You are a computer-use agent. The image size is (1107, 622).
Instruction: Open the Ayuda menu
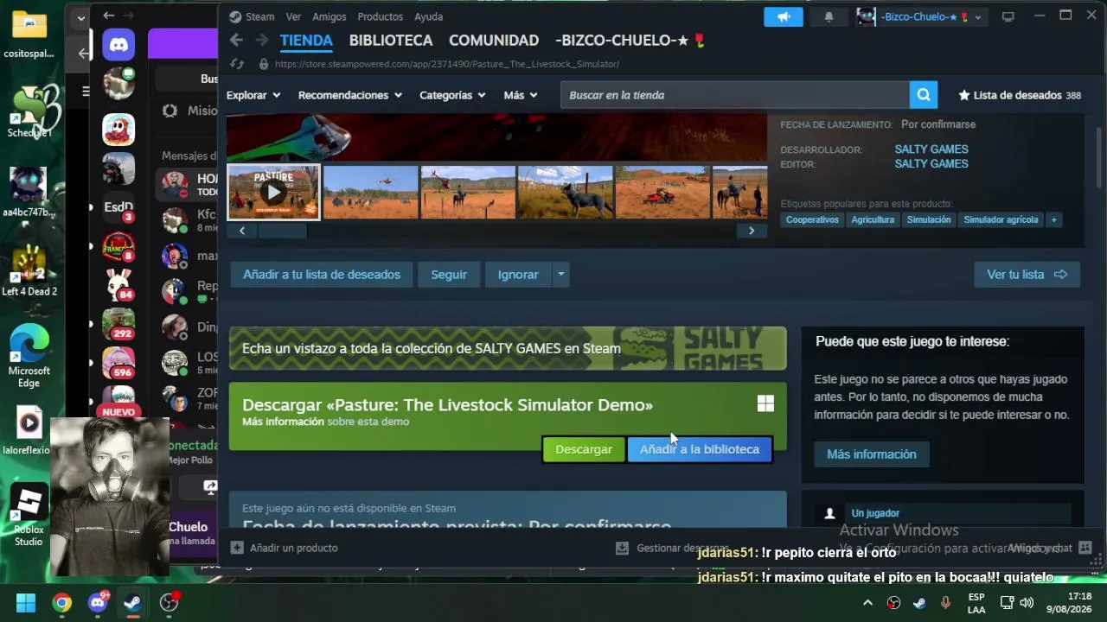pos(429,16)
